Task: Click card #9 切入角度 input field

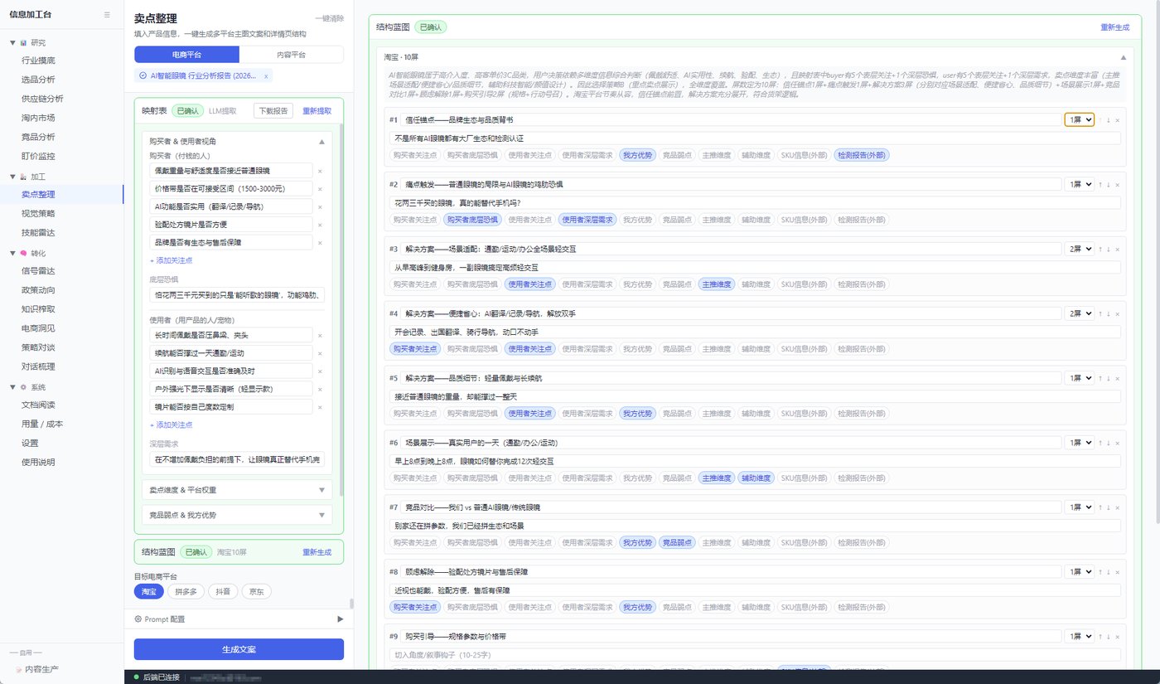Action: (x=755, y=654)
